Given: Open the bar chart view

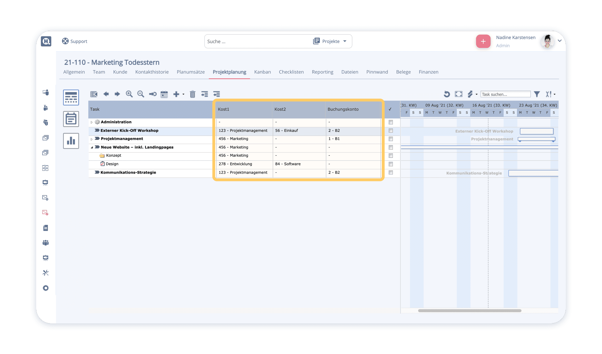Looking at the screenshot, I should (71, 141).
